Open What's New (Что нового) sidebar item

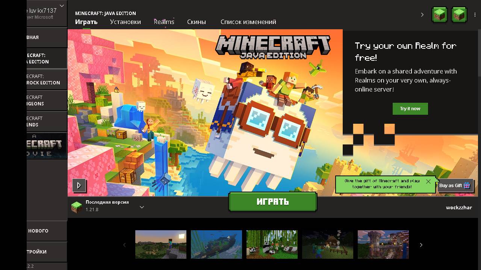coord(47,231)
